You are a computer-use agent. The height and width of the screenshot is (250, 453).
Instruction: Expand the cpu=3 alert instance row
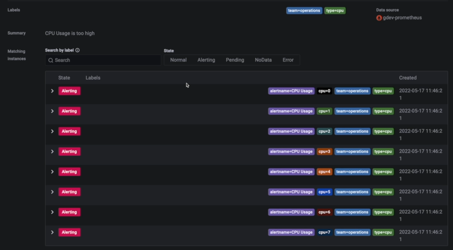[x=52, y=151]
